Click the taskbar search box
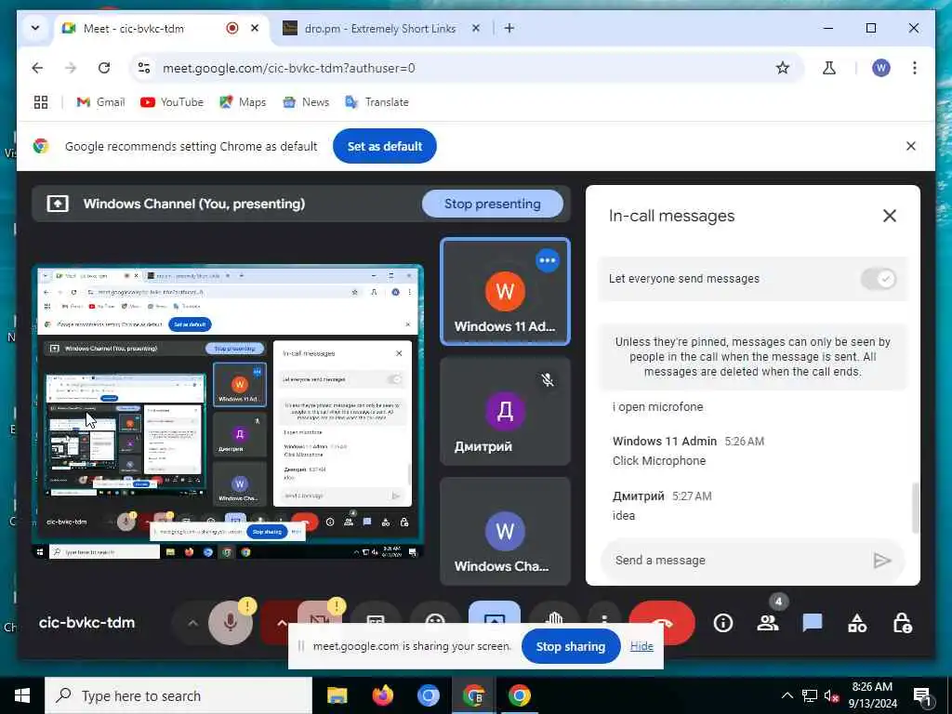952x714 pixels. click(x=178, y=695)
